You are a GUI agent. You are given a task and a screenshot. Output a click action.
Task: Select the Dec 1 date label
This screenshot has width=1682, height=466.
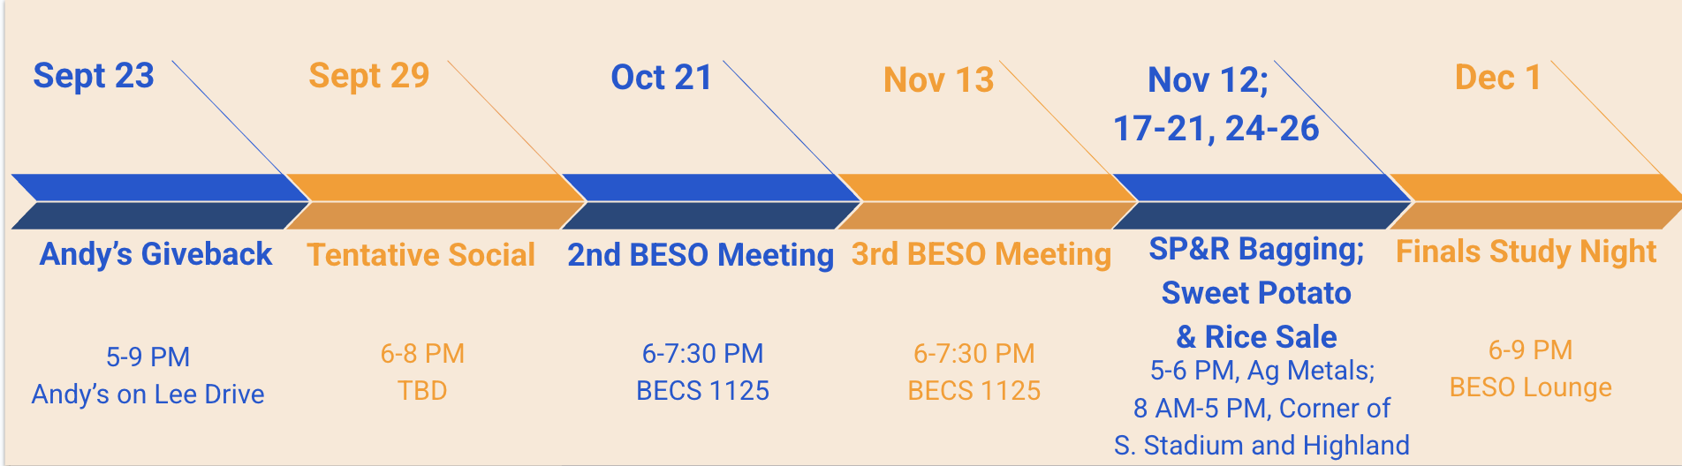click(1497, 78)
